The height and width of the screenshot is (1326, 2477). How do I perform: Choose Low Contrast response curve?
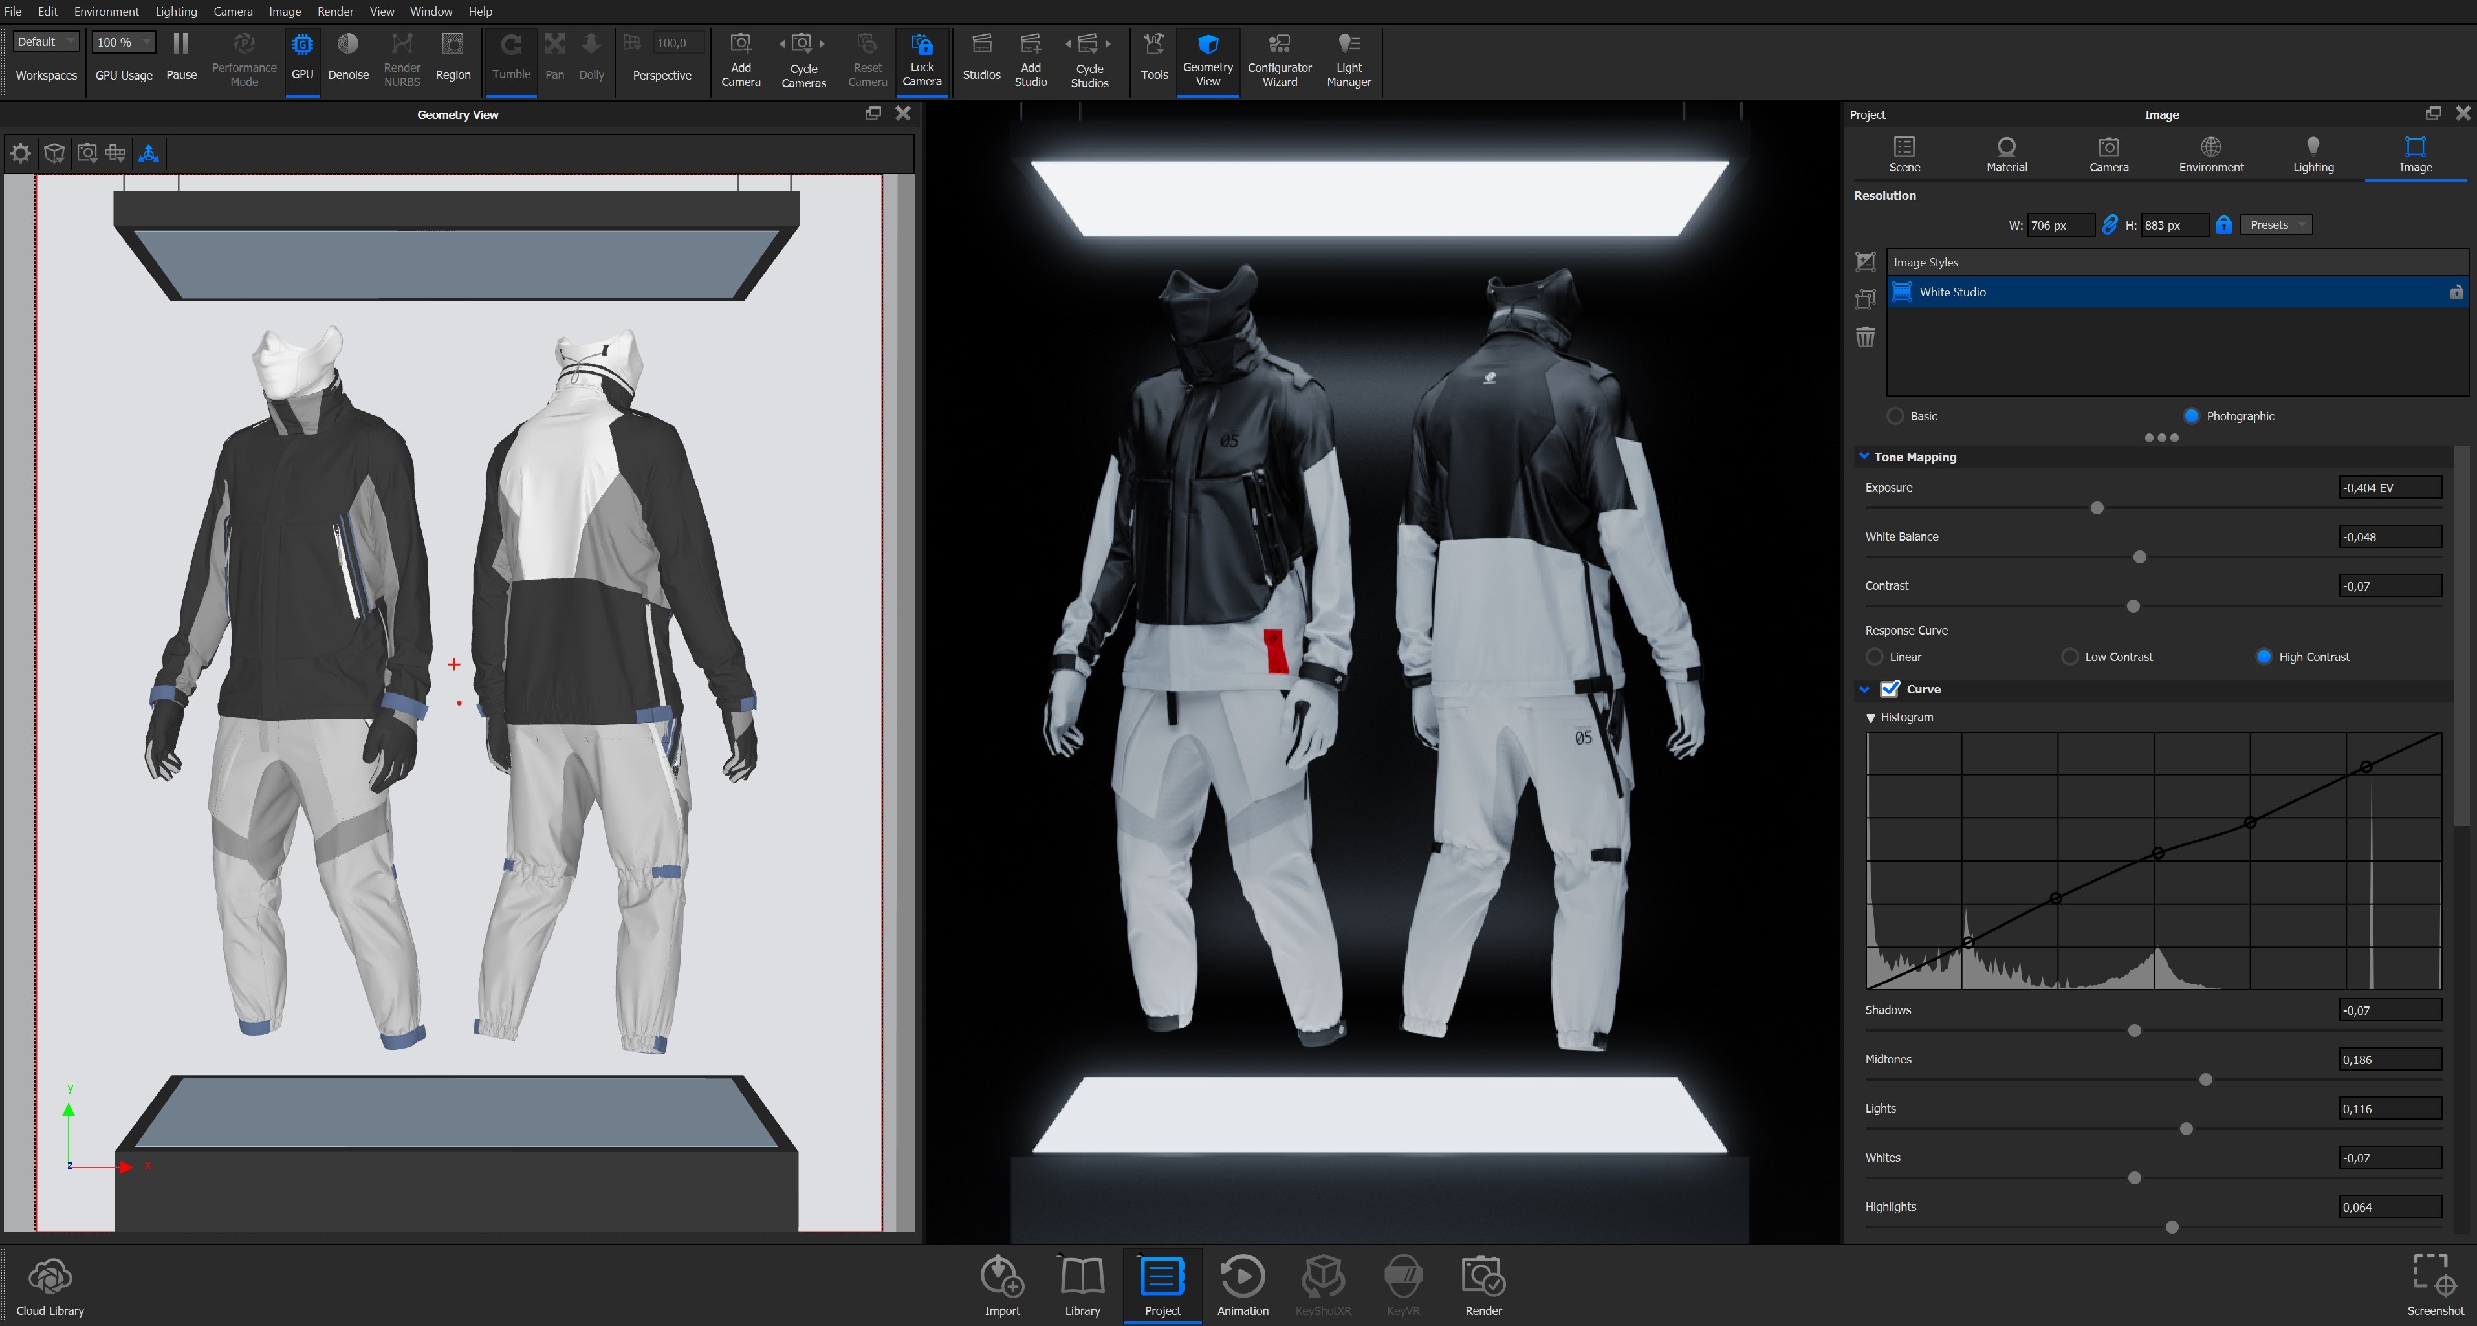[2070, 657]
